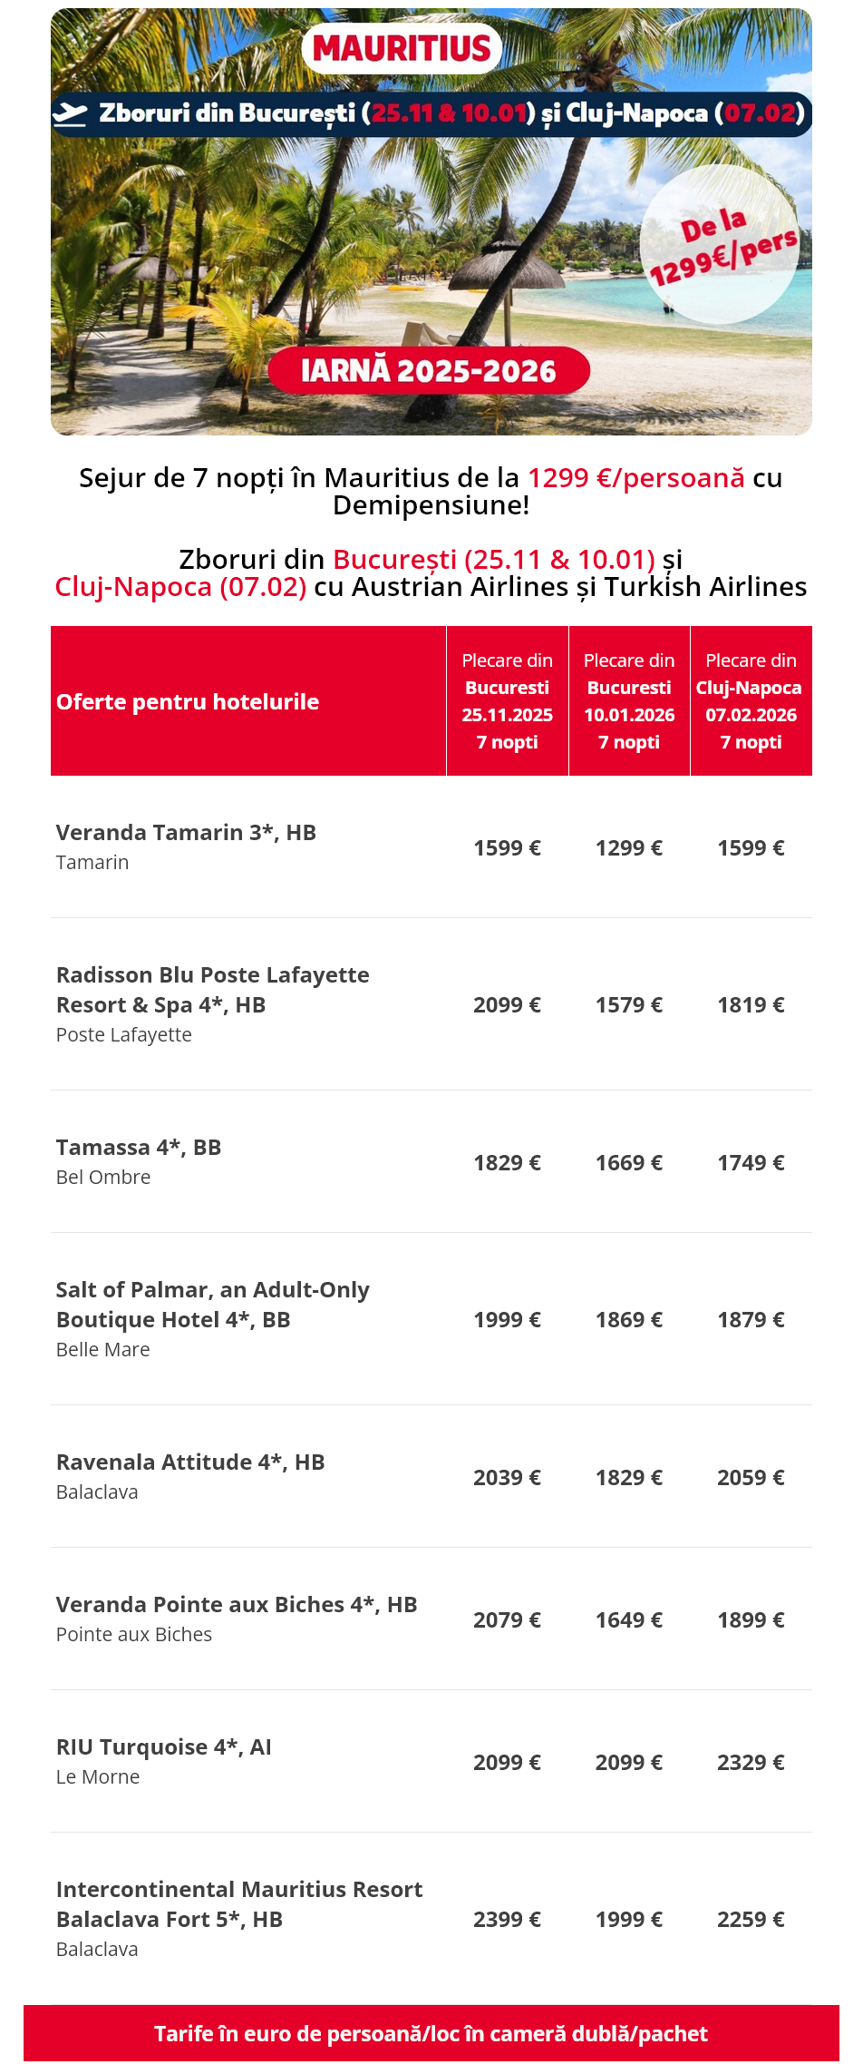Click the 1299 € price for Veranda Tamarin
The width and height of the screenshot is (863, 2064).
click(629, 848)
